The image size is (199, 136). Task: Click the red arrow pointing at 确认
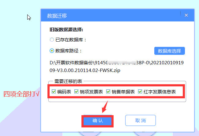[105, 107]
